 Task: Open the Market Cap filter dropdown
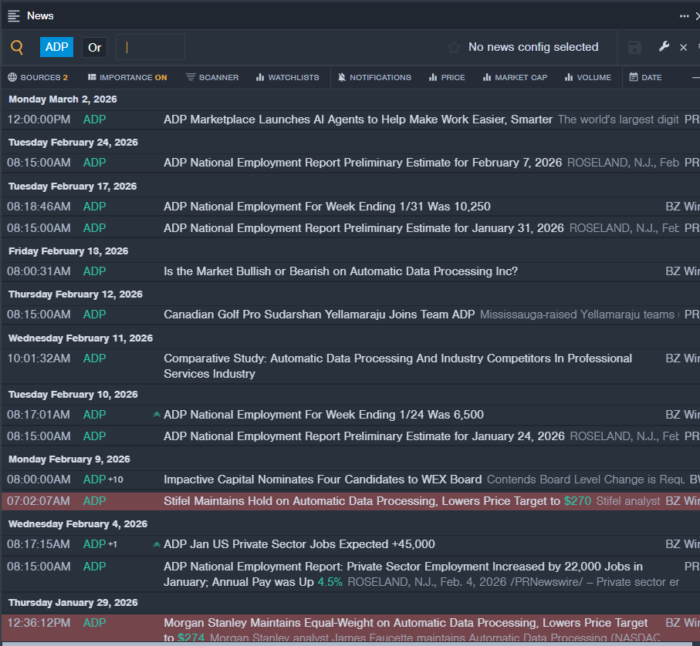point(515,77)
